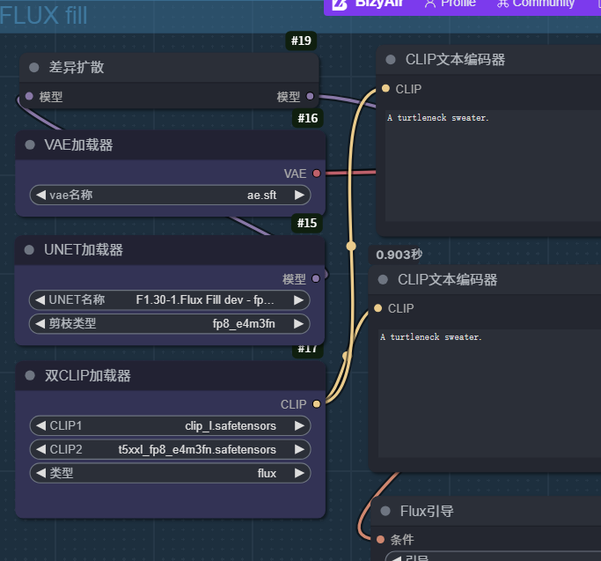Select next CLIP2 file with right arrow
The image size is (601, 561).
pyautogui.click(x=300, y=449)
